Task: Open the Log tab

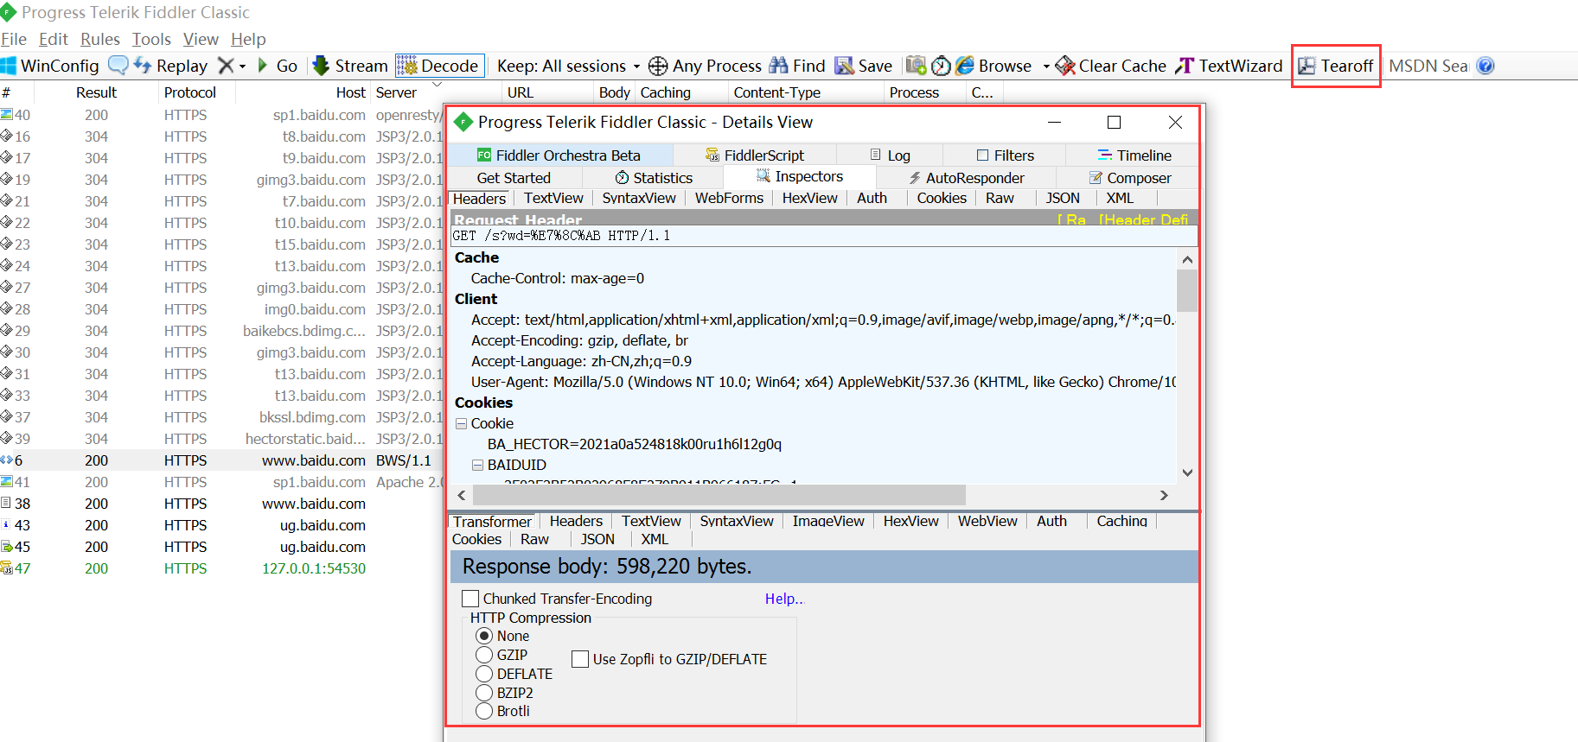Action: coord(890,155)
